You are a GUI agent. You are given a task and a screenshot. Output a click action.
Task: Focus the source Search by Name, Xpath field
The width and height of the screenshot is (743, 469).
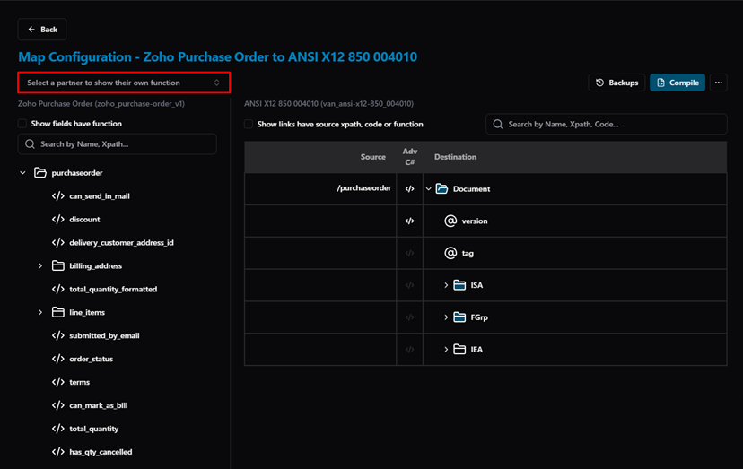(x=117, y=144)
